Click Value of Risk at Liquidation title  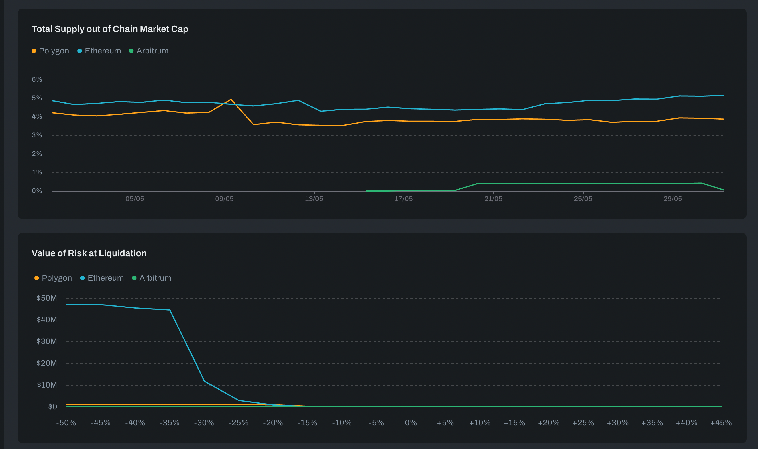pos(89,253)
